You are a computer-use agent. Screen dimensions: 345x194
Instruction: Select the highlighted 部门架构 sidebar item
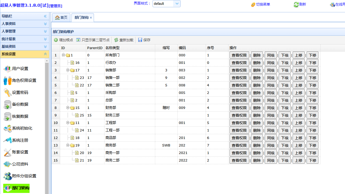click(16, 188)
